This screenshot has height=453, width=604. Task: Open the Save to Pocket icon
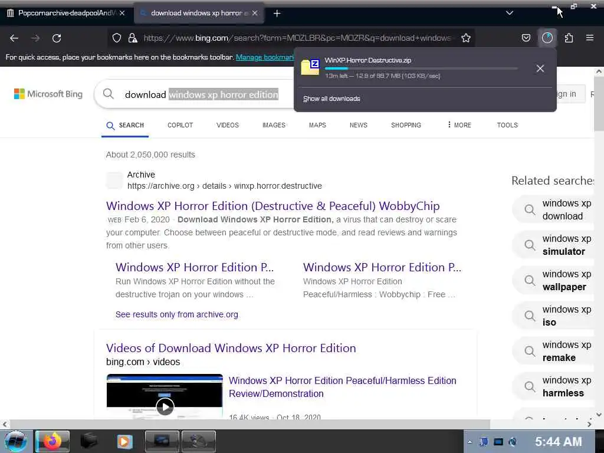(526, 38)
